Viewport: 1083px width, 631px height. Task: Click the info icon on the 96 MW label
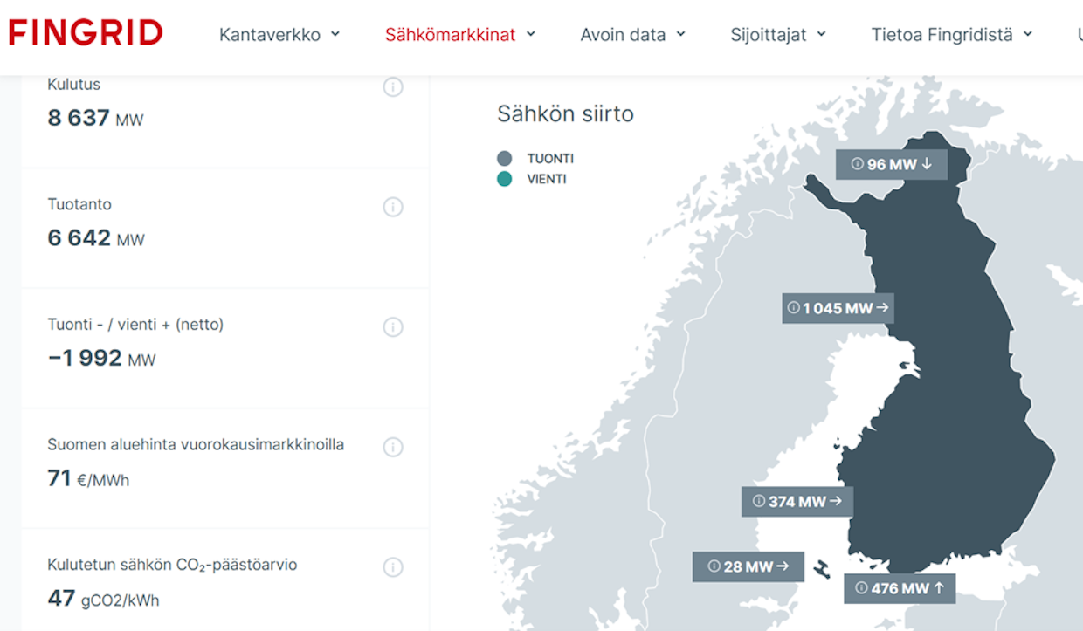coord(856,163)
